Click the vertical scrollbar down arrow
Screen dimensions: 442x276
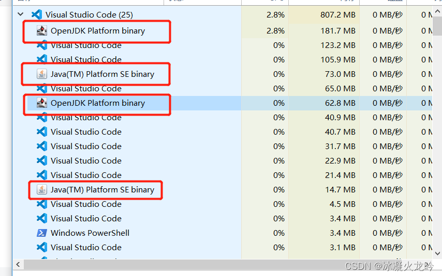tap(437, 253)
